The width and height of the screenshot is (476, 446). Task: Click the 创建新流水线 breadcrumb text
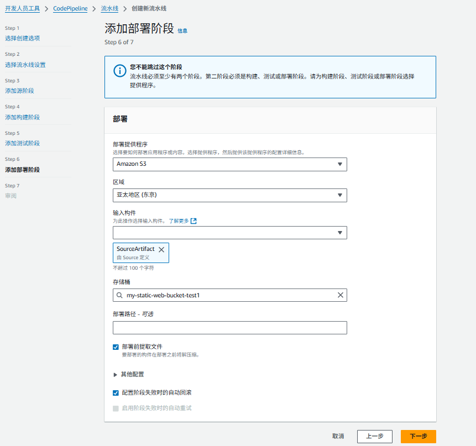click(x=149, y=8)
